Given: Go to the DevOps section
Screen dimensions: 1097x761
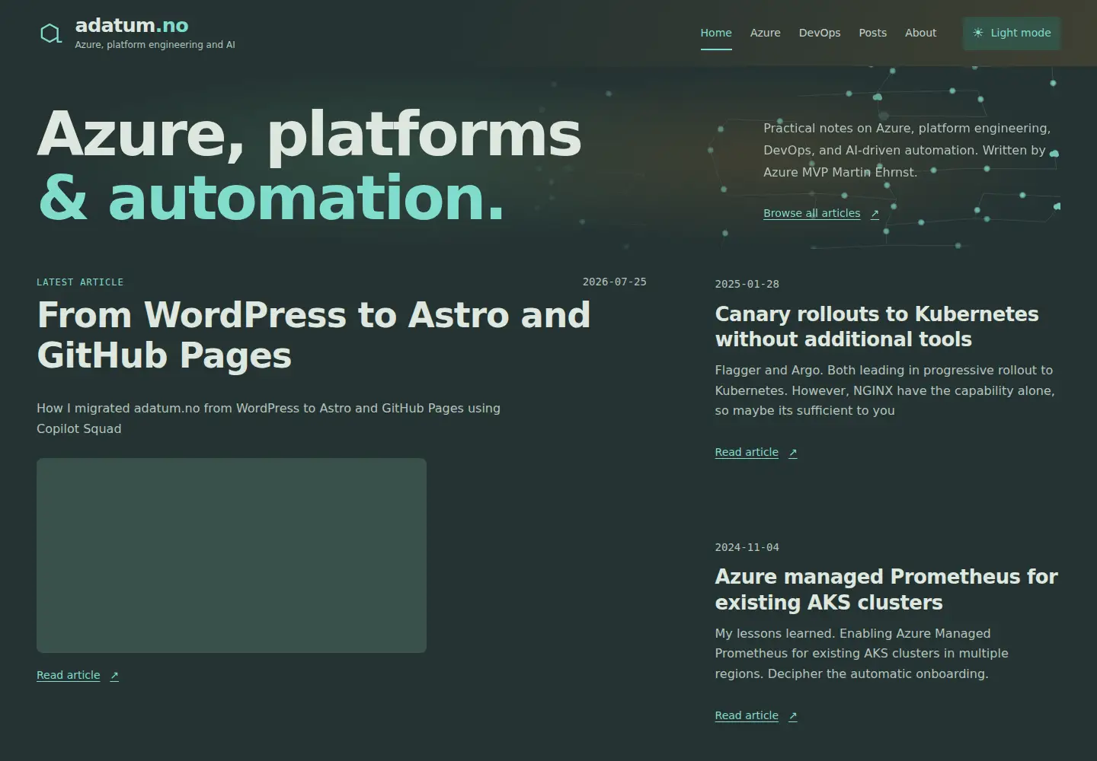Looking at the screenshot, I should click(820, 33).
